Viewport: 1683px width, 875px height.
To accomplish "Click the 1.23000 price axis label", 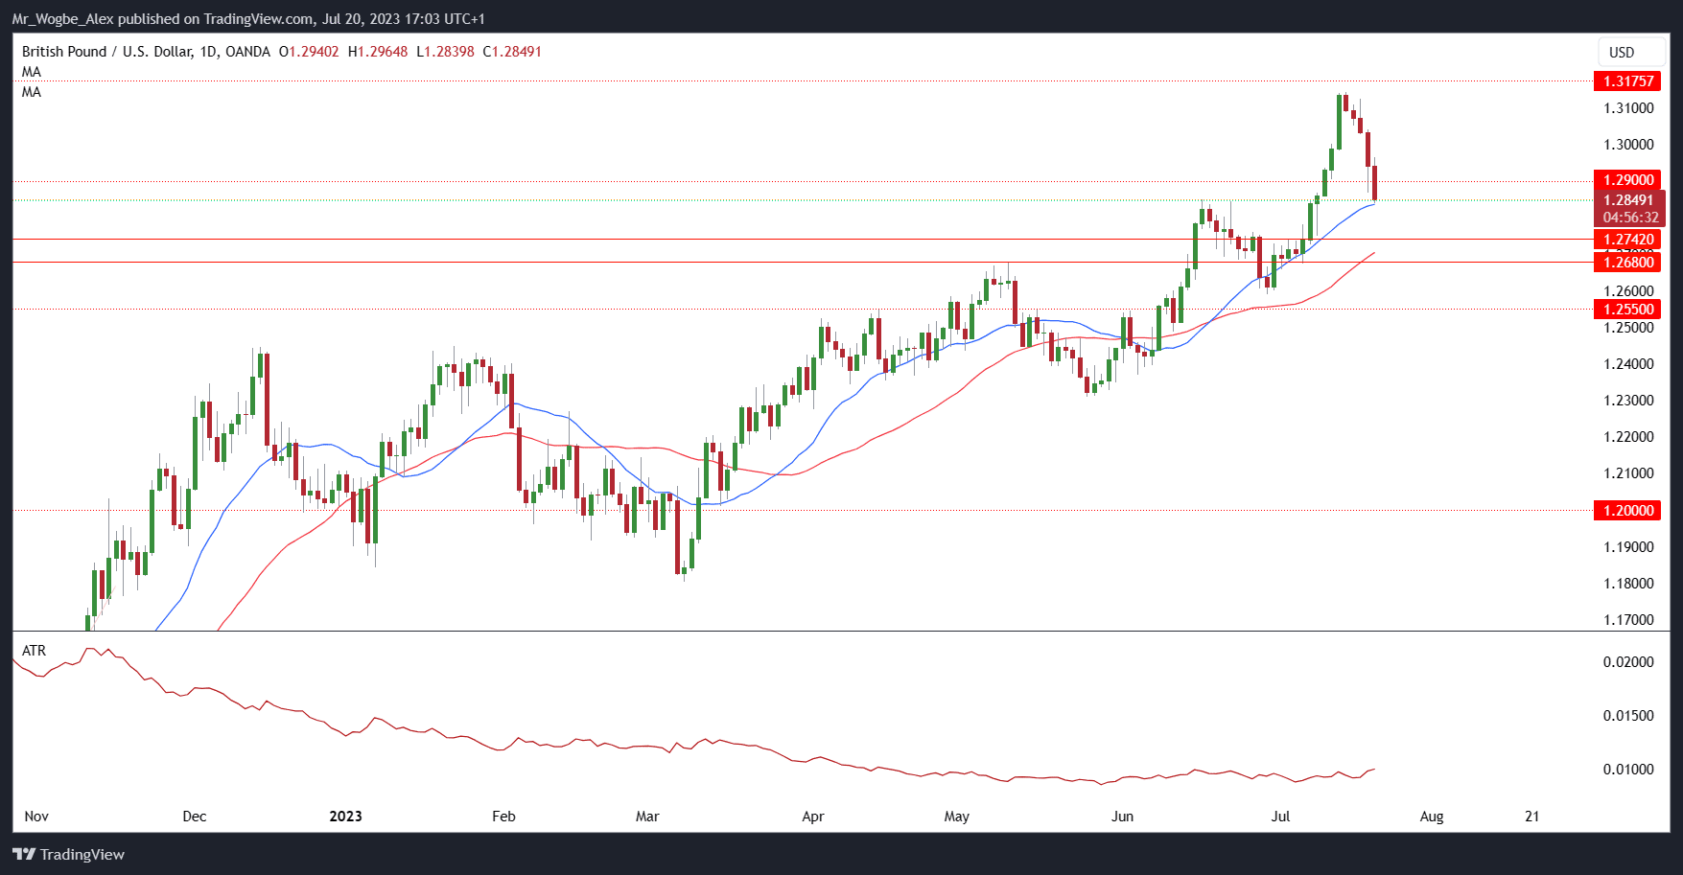I will (1628, 401).
